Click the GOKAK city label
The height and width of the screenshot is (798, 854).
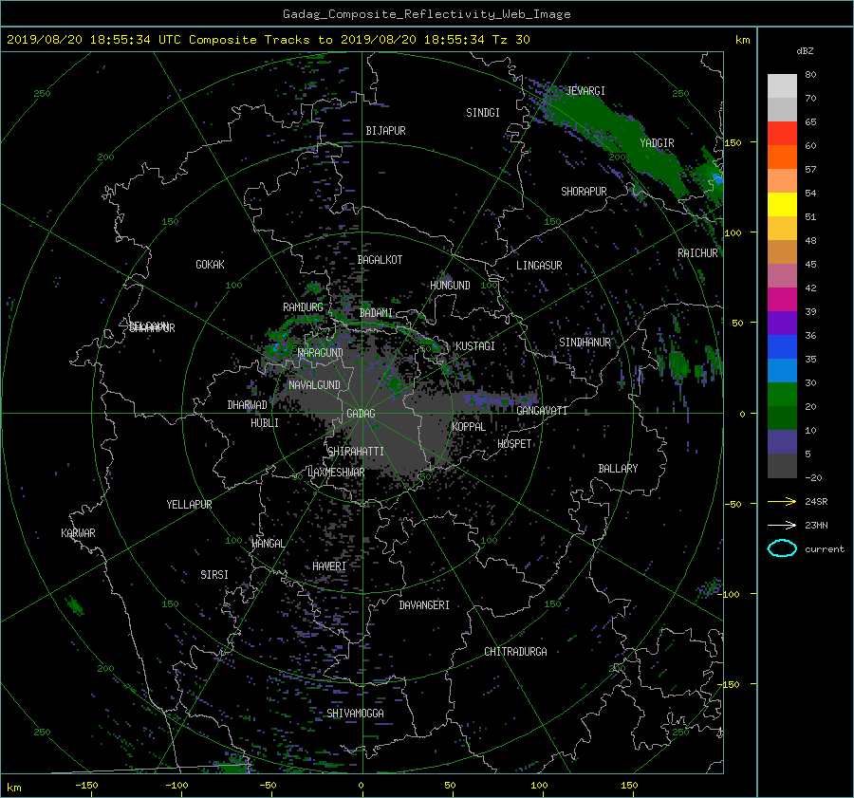click(x=211, y=264)
